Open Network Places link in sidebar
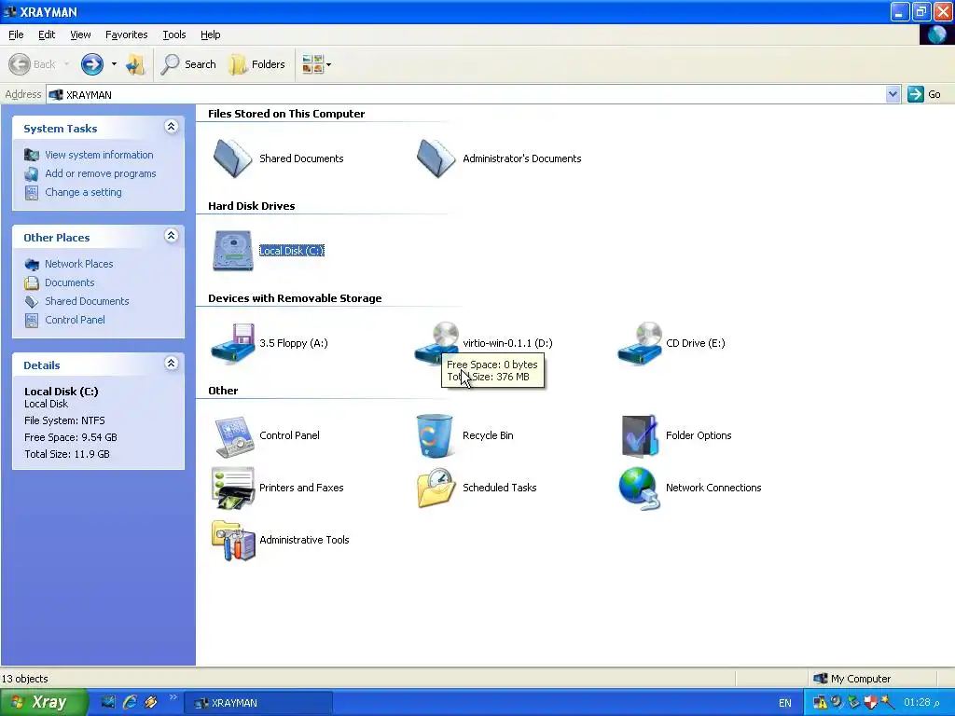 click(78, 264)
